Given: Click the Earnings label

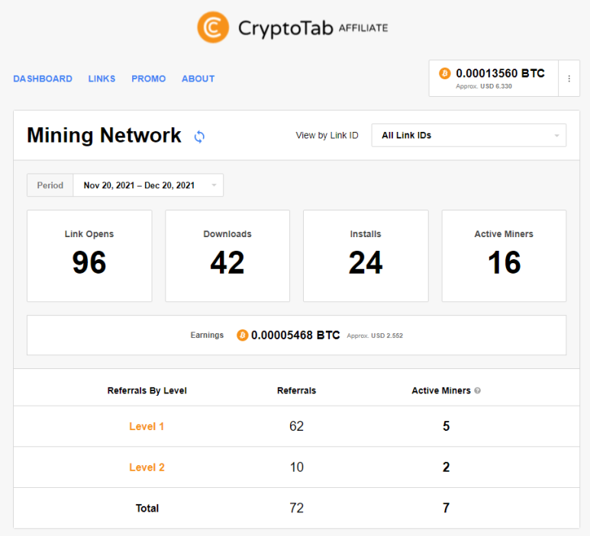Looking at the screenshot, I should [207, 335].
